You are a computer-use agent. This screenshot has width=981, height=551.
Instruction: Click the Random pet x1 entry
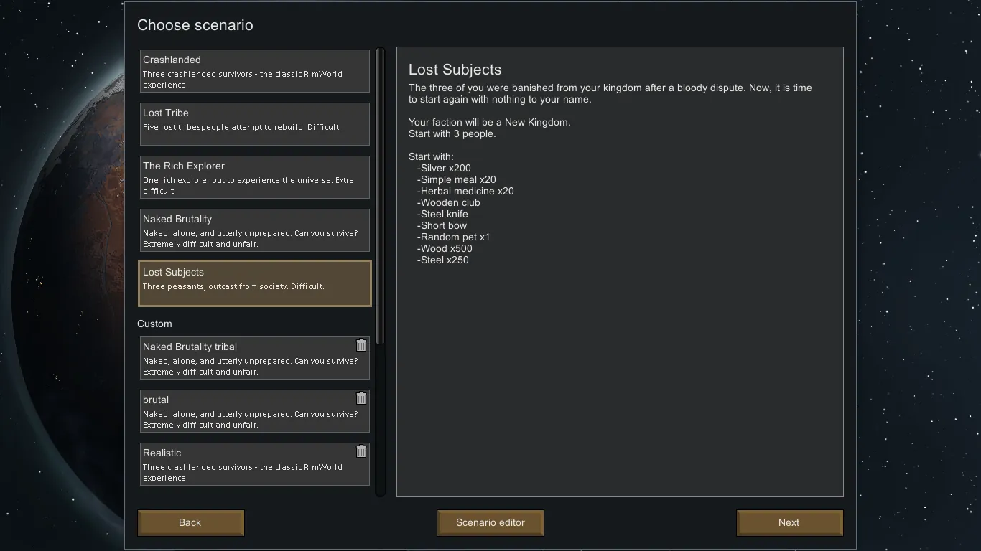455,237
